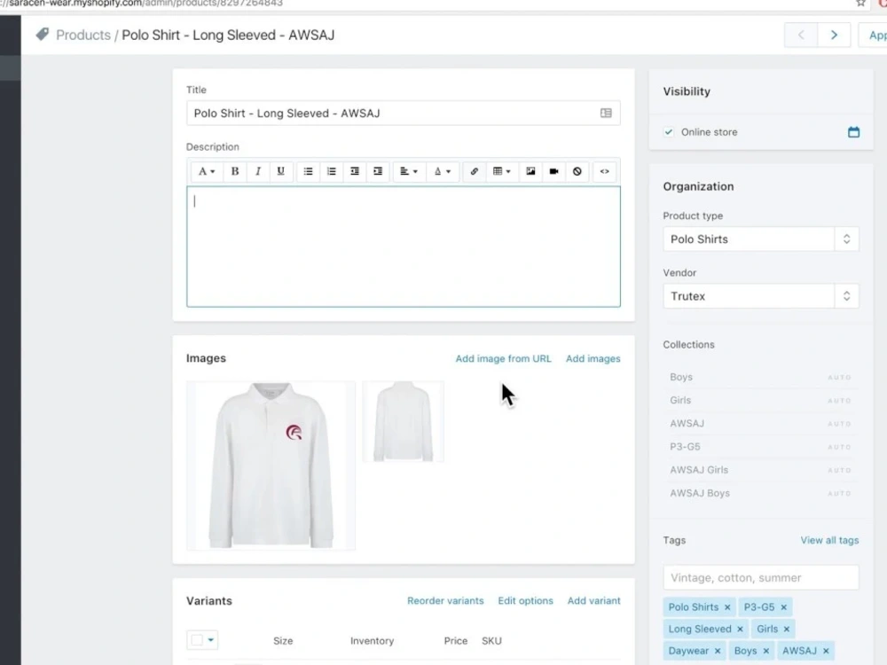Select the front polo shirt image
887x665 pixels.
[x=271, y=465]
